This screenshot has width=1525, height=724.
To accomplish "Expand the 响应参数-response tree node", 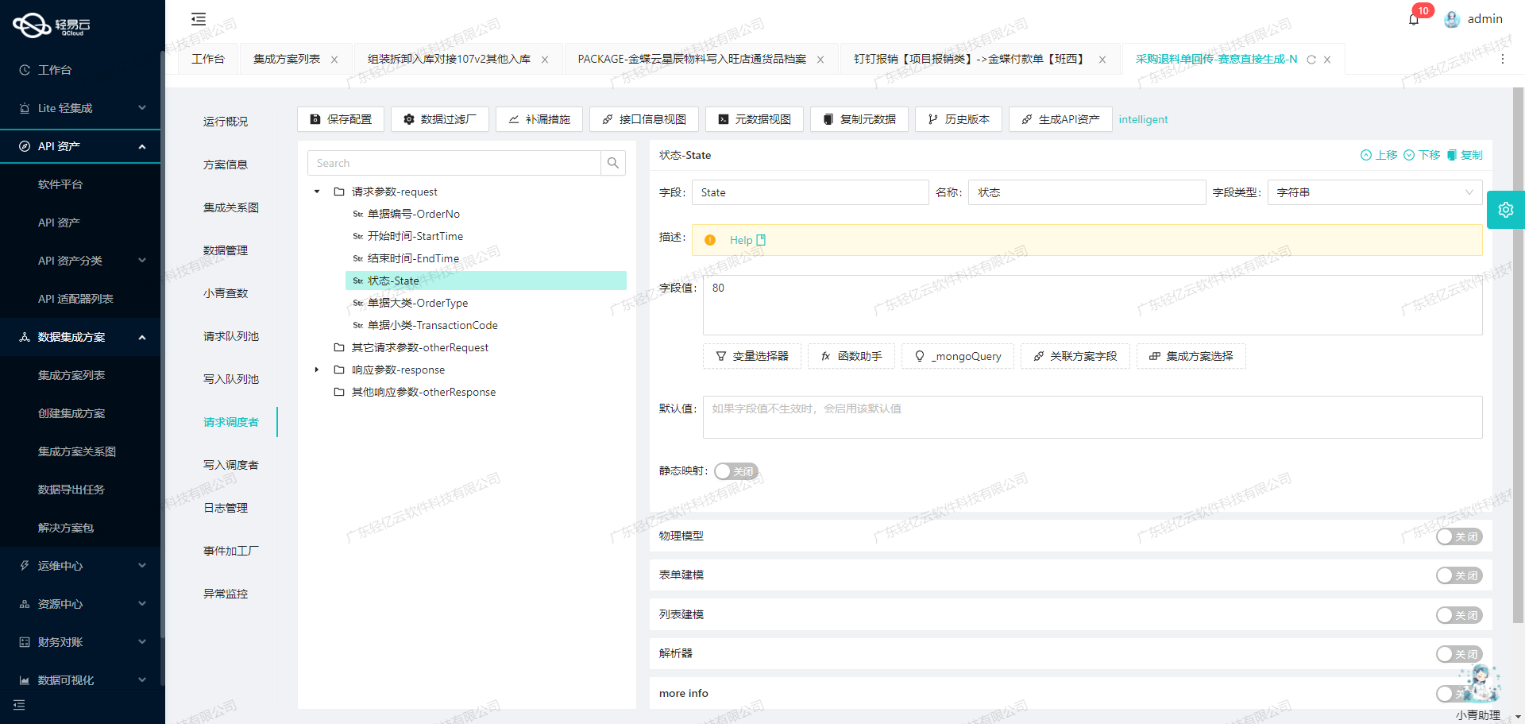I will (317, 370).
